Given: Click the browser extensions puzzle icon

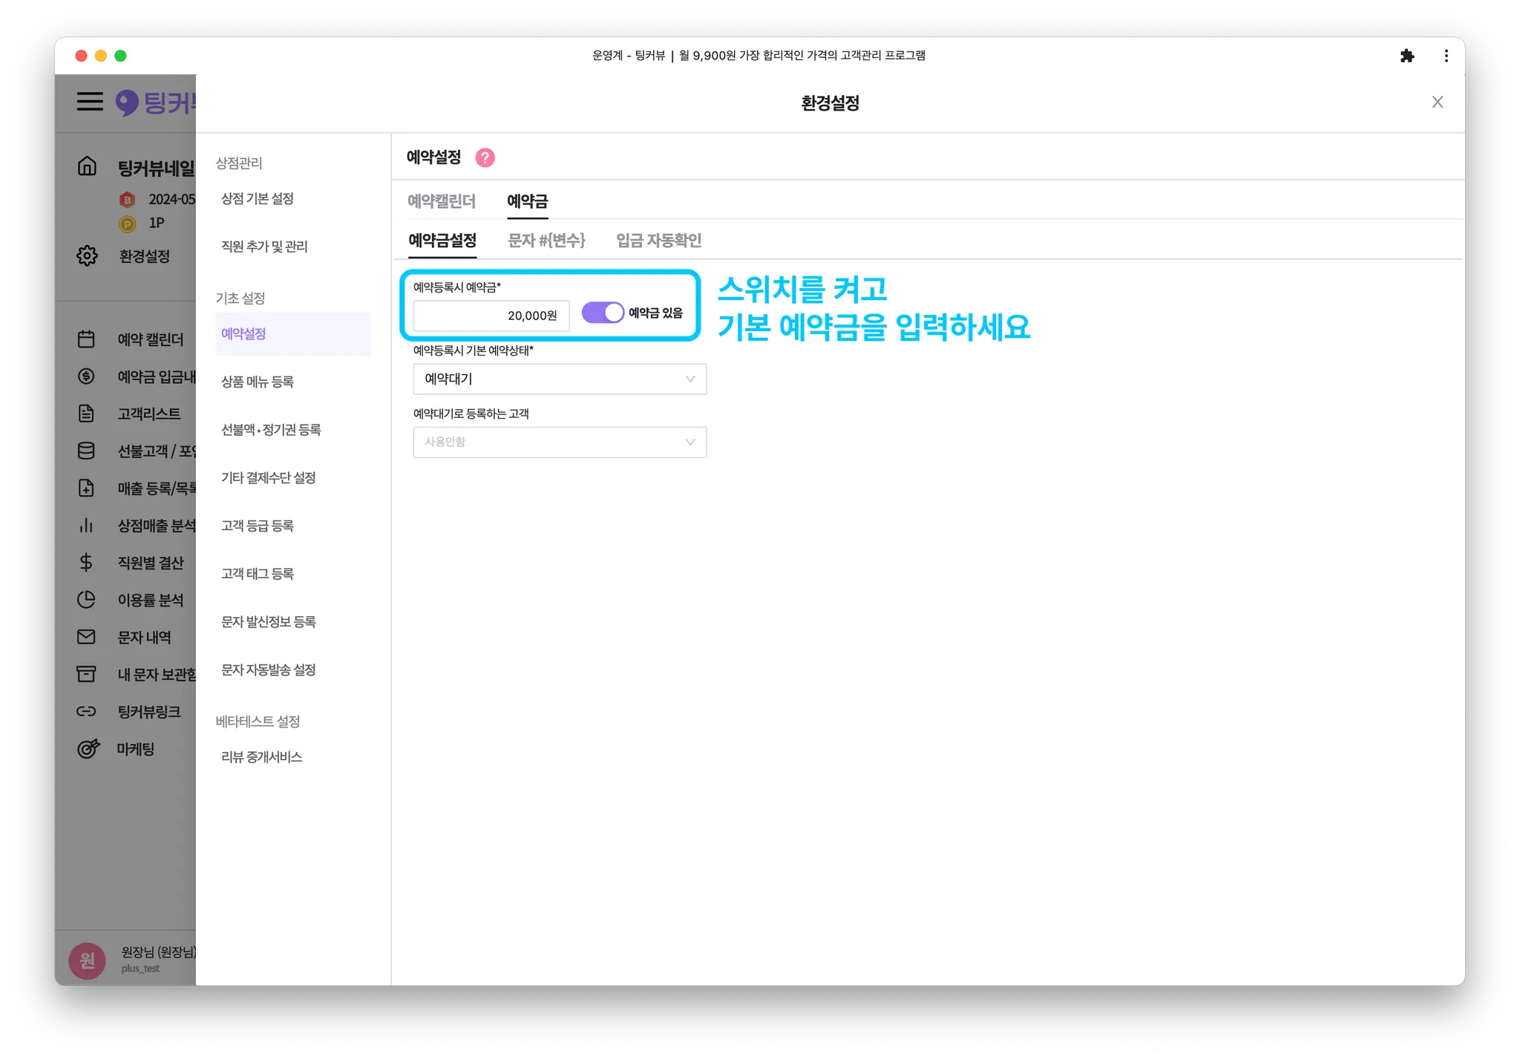Looking at the screenshot, I should pyautogui.click(x=1406, y=56).
